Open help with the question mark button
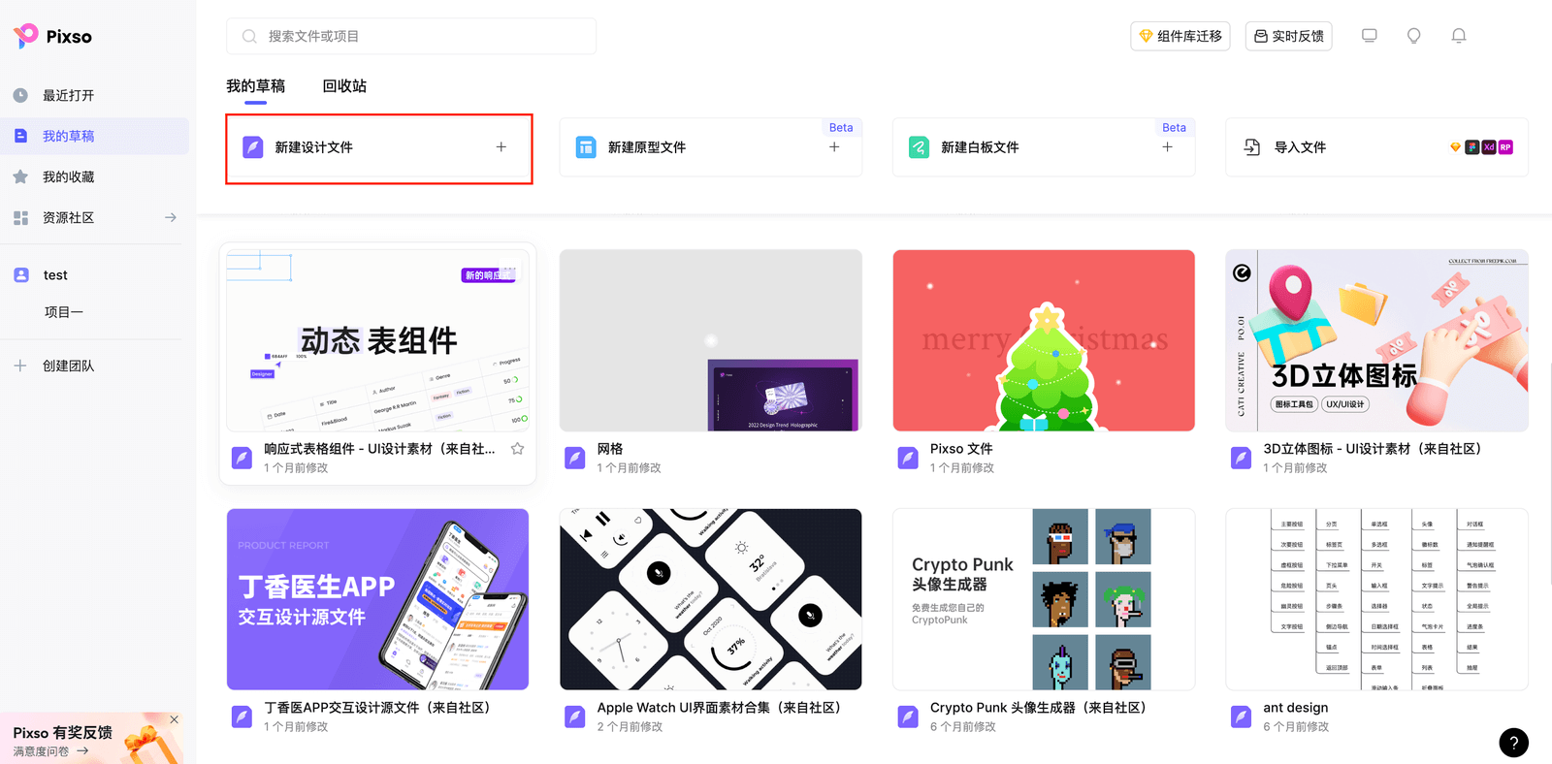The height and width of the screenshot is (764, 1552). pos(1514,743)
